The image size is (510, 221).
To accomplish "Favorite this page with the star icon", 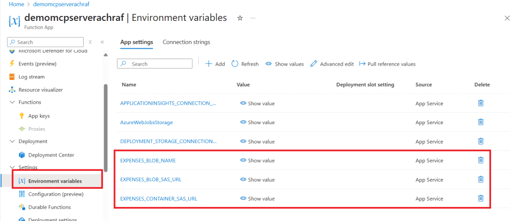I will [240, 18].
